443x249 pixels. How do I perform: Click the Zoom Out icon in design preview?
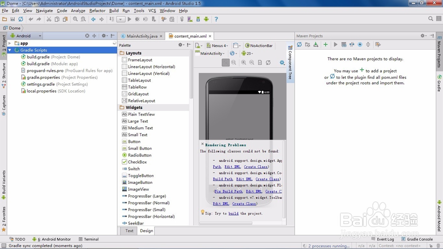(252, 62)
